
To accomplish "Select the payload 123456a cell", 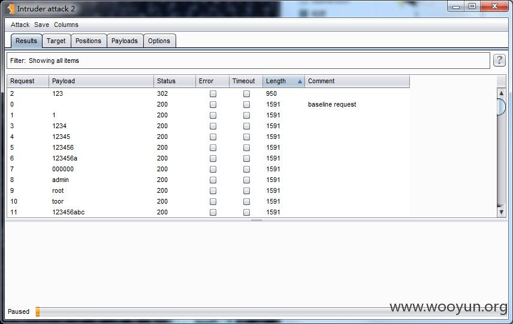I will [65, 158].
